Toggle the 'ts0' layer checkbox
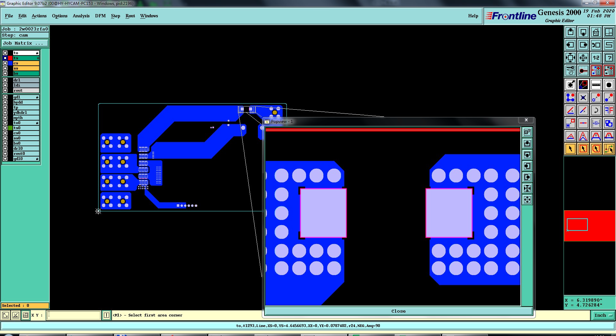Screen dimensions: 616x336 coord(5,128)
